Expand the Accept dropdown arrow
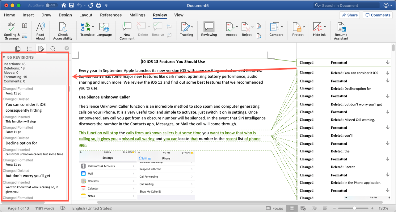This screenshot has height=212, width=396. coord(237,27)
